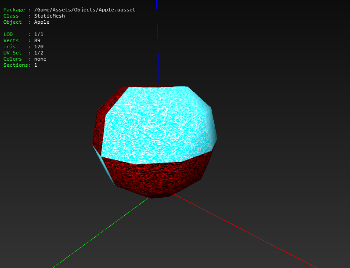Screen dimensions: 350x268
Task: Click the Sections count value
Action: (36, 65)
